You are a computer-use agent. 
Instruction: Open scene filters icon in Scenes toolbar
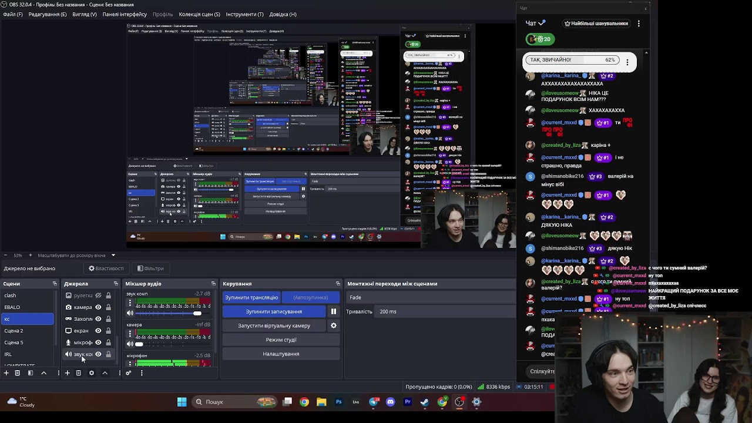[31, 373]
